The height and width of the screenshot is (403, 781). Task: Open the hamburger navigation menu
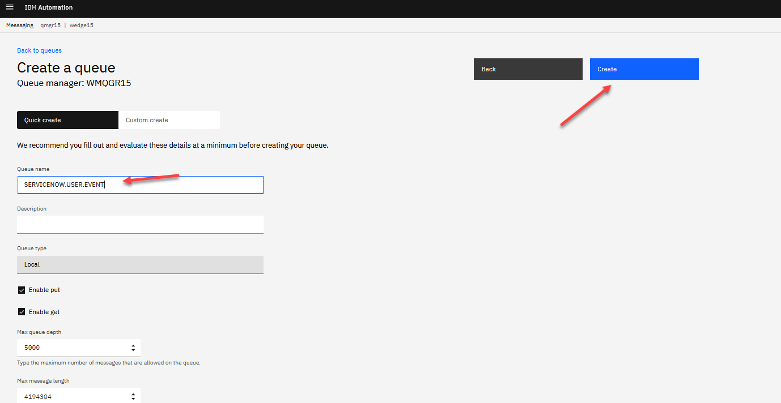10,8
